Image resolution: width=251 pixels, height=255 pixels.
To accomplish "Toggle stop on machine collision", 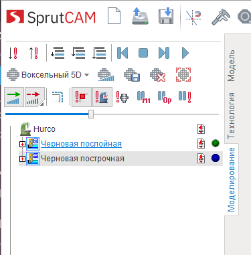I will coord(102,97).
